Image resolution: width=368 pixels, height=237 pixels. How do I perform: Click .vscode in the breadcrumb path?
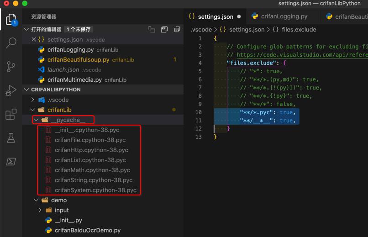201,30
